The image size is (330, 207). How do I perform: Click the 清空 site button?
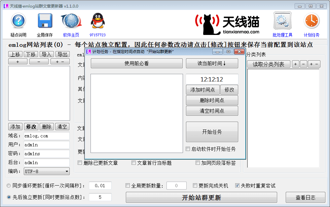[x=62, y=127]
